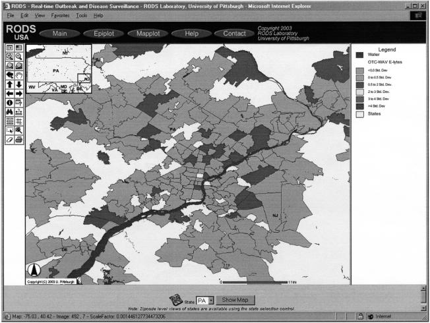430x323 pixels.
Task: Go to the Main page button
Action: coord(60,34)
